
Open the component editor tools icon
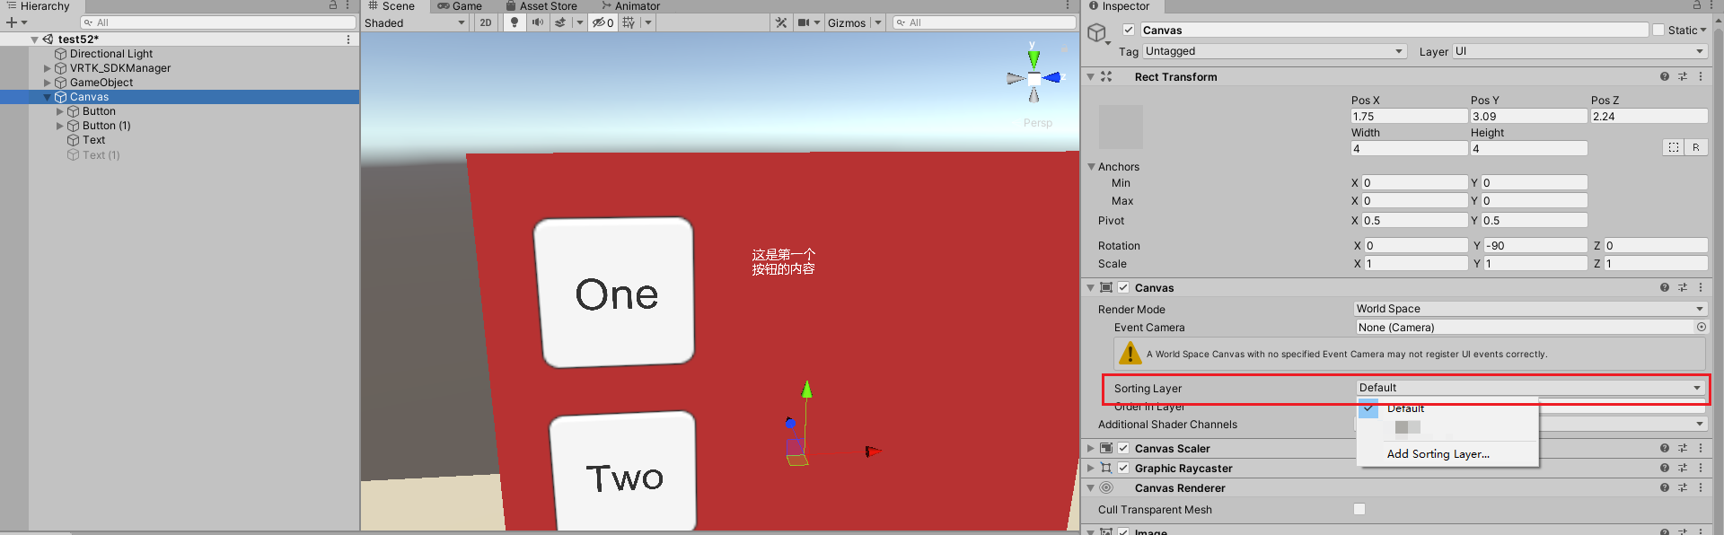coord(781,22)
